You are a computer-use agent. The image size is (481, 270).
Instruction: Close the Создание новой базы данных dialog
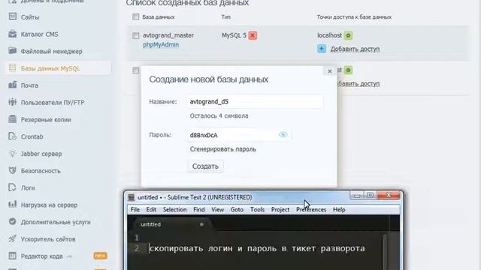pyautogui.click(x=330, y=71)
